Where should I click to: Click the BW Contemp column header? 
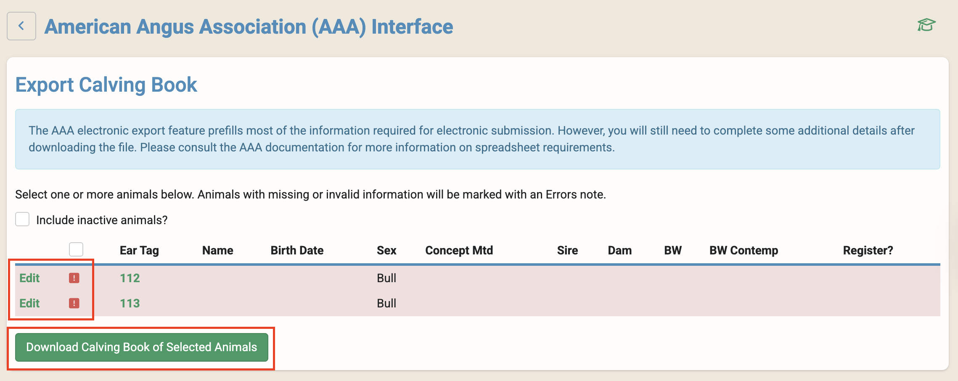(x=744, y=251)
